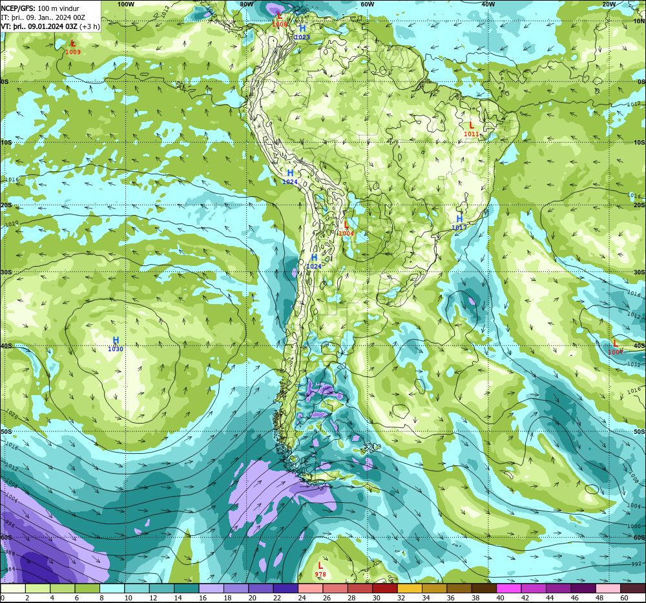646x603 pixels.
Task: Click the 20W longitude label
Action: point(609,4)
